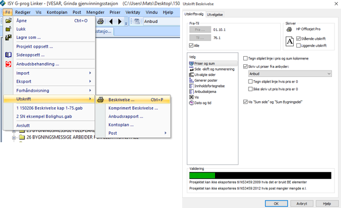Open recent file SN eksempel Bolighus.gab
The image size is (341, 208).
point(49,116)
